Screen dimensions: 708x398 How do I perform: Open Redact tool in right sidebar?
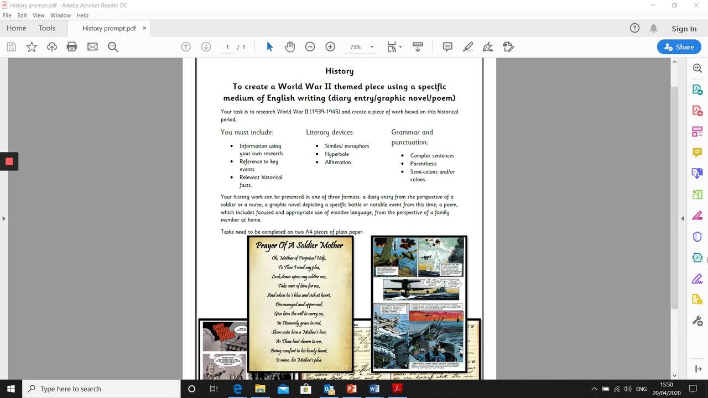point(697,216)
